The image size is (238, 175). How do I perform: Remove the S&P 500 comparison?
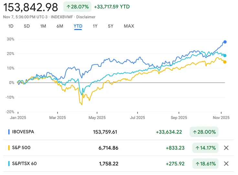(x=226, y=148)
